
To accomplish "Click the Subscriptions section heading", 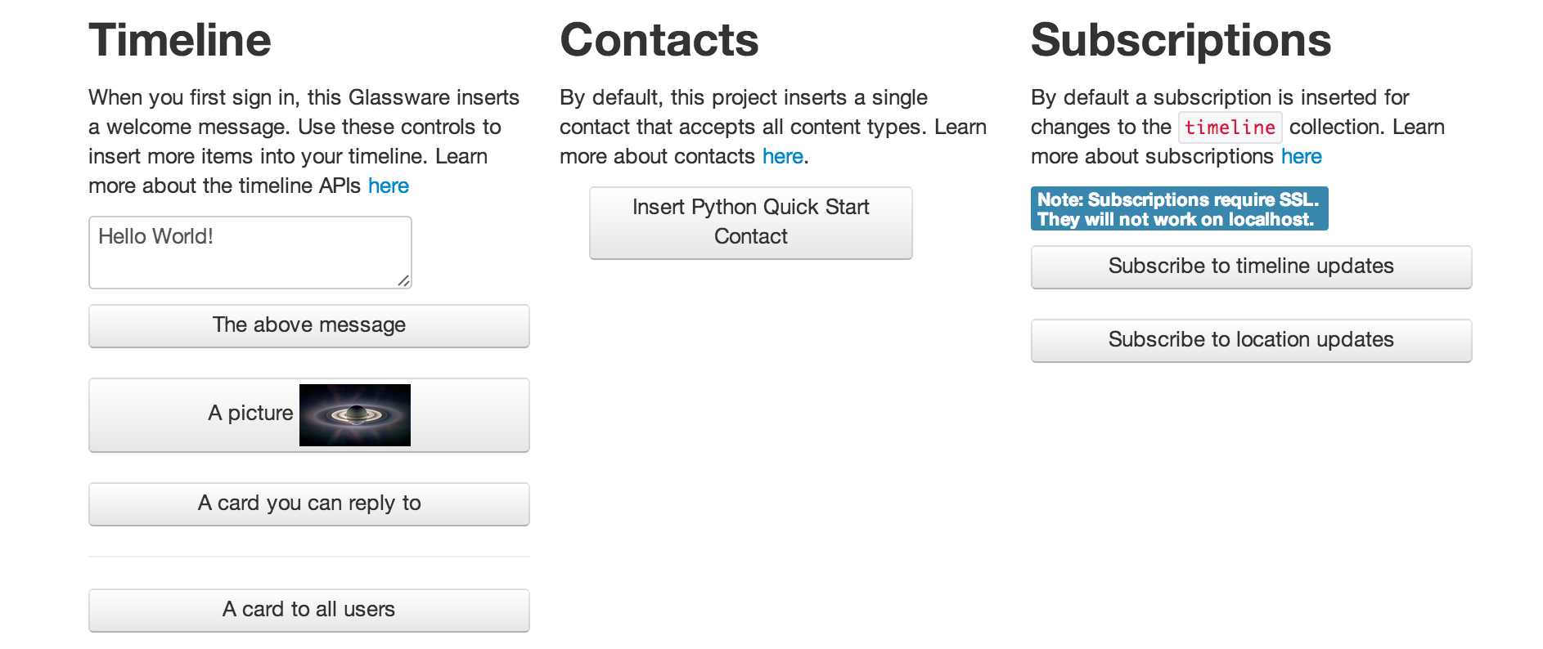I will pos(1181,40).
